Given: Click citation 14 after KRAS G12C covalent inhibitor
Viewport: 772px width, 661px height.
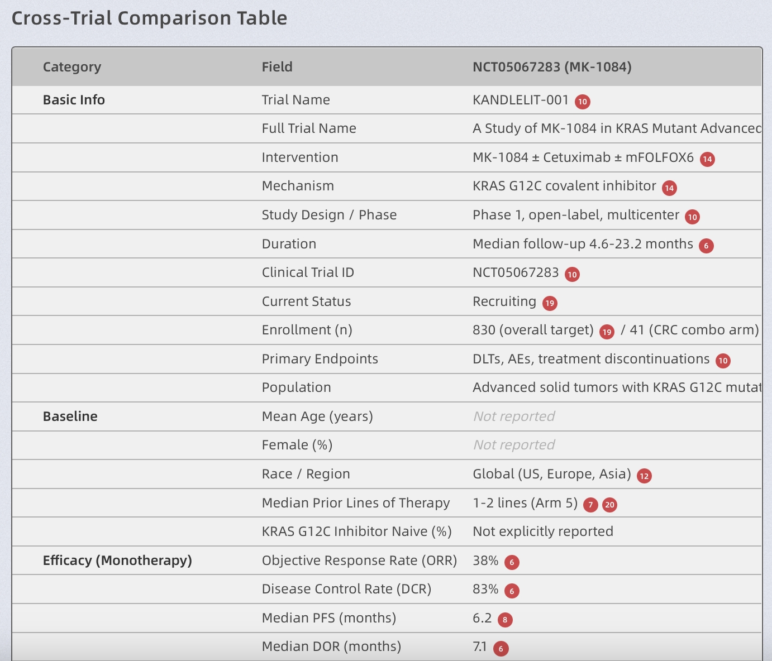Looking at the screenshot, I should coord(669,188).
